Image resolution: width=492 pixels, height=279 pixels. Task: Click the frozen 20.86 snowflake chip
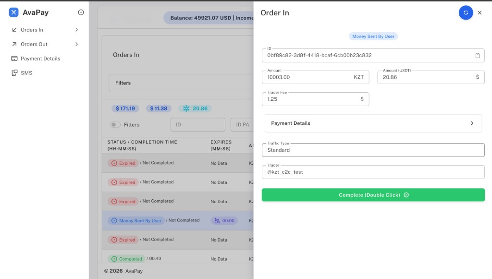(x=195, y=109)
